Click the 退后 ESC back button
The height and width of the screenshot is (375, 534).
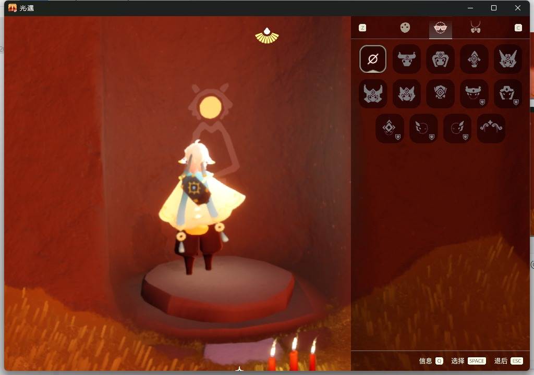point(508,361)
